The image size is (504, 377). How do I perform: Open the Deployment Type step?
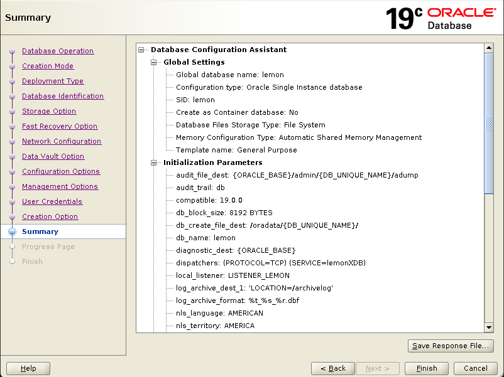click(x=53, y=81)
